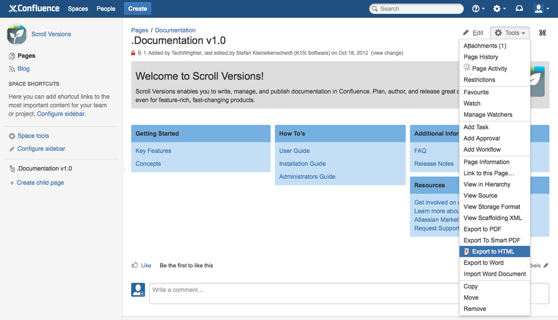Open the FAQ link

coord(420,151)
